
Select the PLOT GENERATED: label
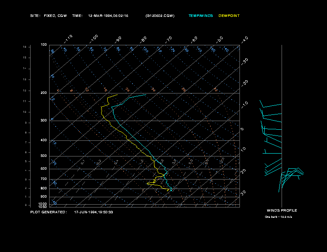[x=49, y=212]
